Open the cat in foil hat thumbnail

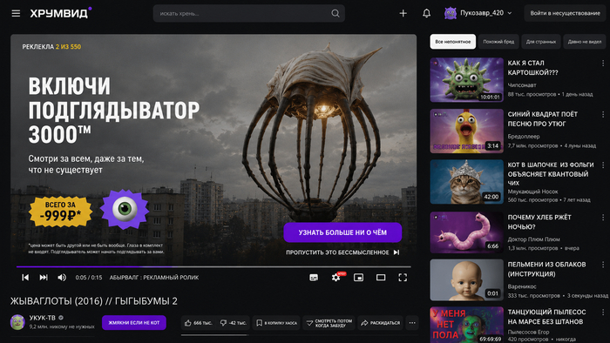466,182
